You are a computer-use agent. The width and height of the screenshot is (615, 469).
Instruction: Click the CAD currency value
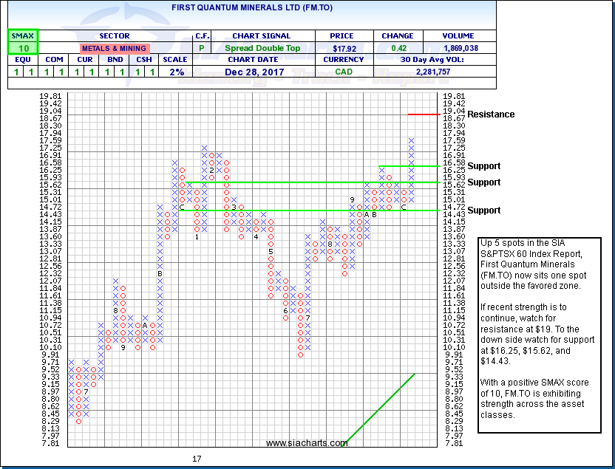click(x=344, y=72)
